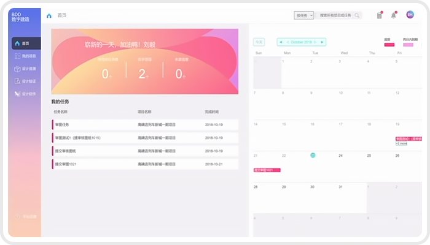Click the search projects or tasks field
Viewport: 430px width, 245px height.
point(335,15)
